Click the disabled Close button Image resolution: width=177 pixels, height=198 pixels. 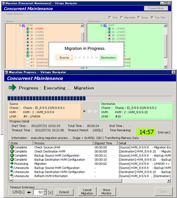tap(163, 191)
